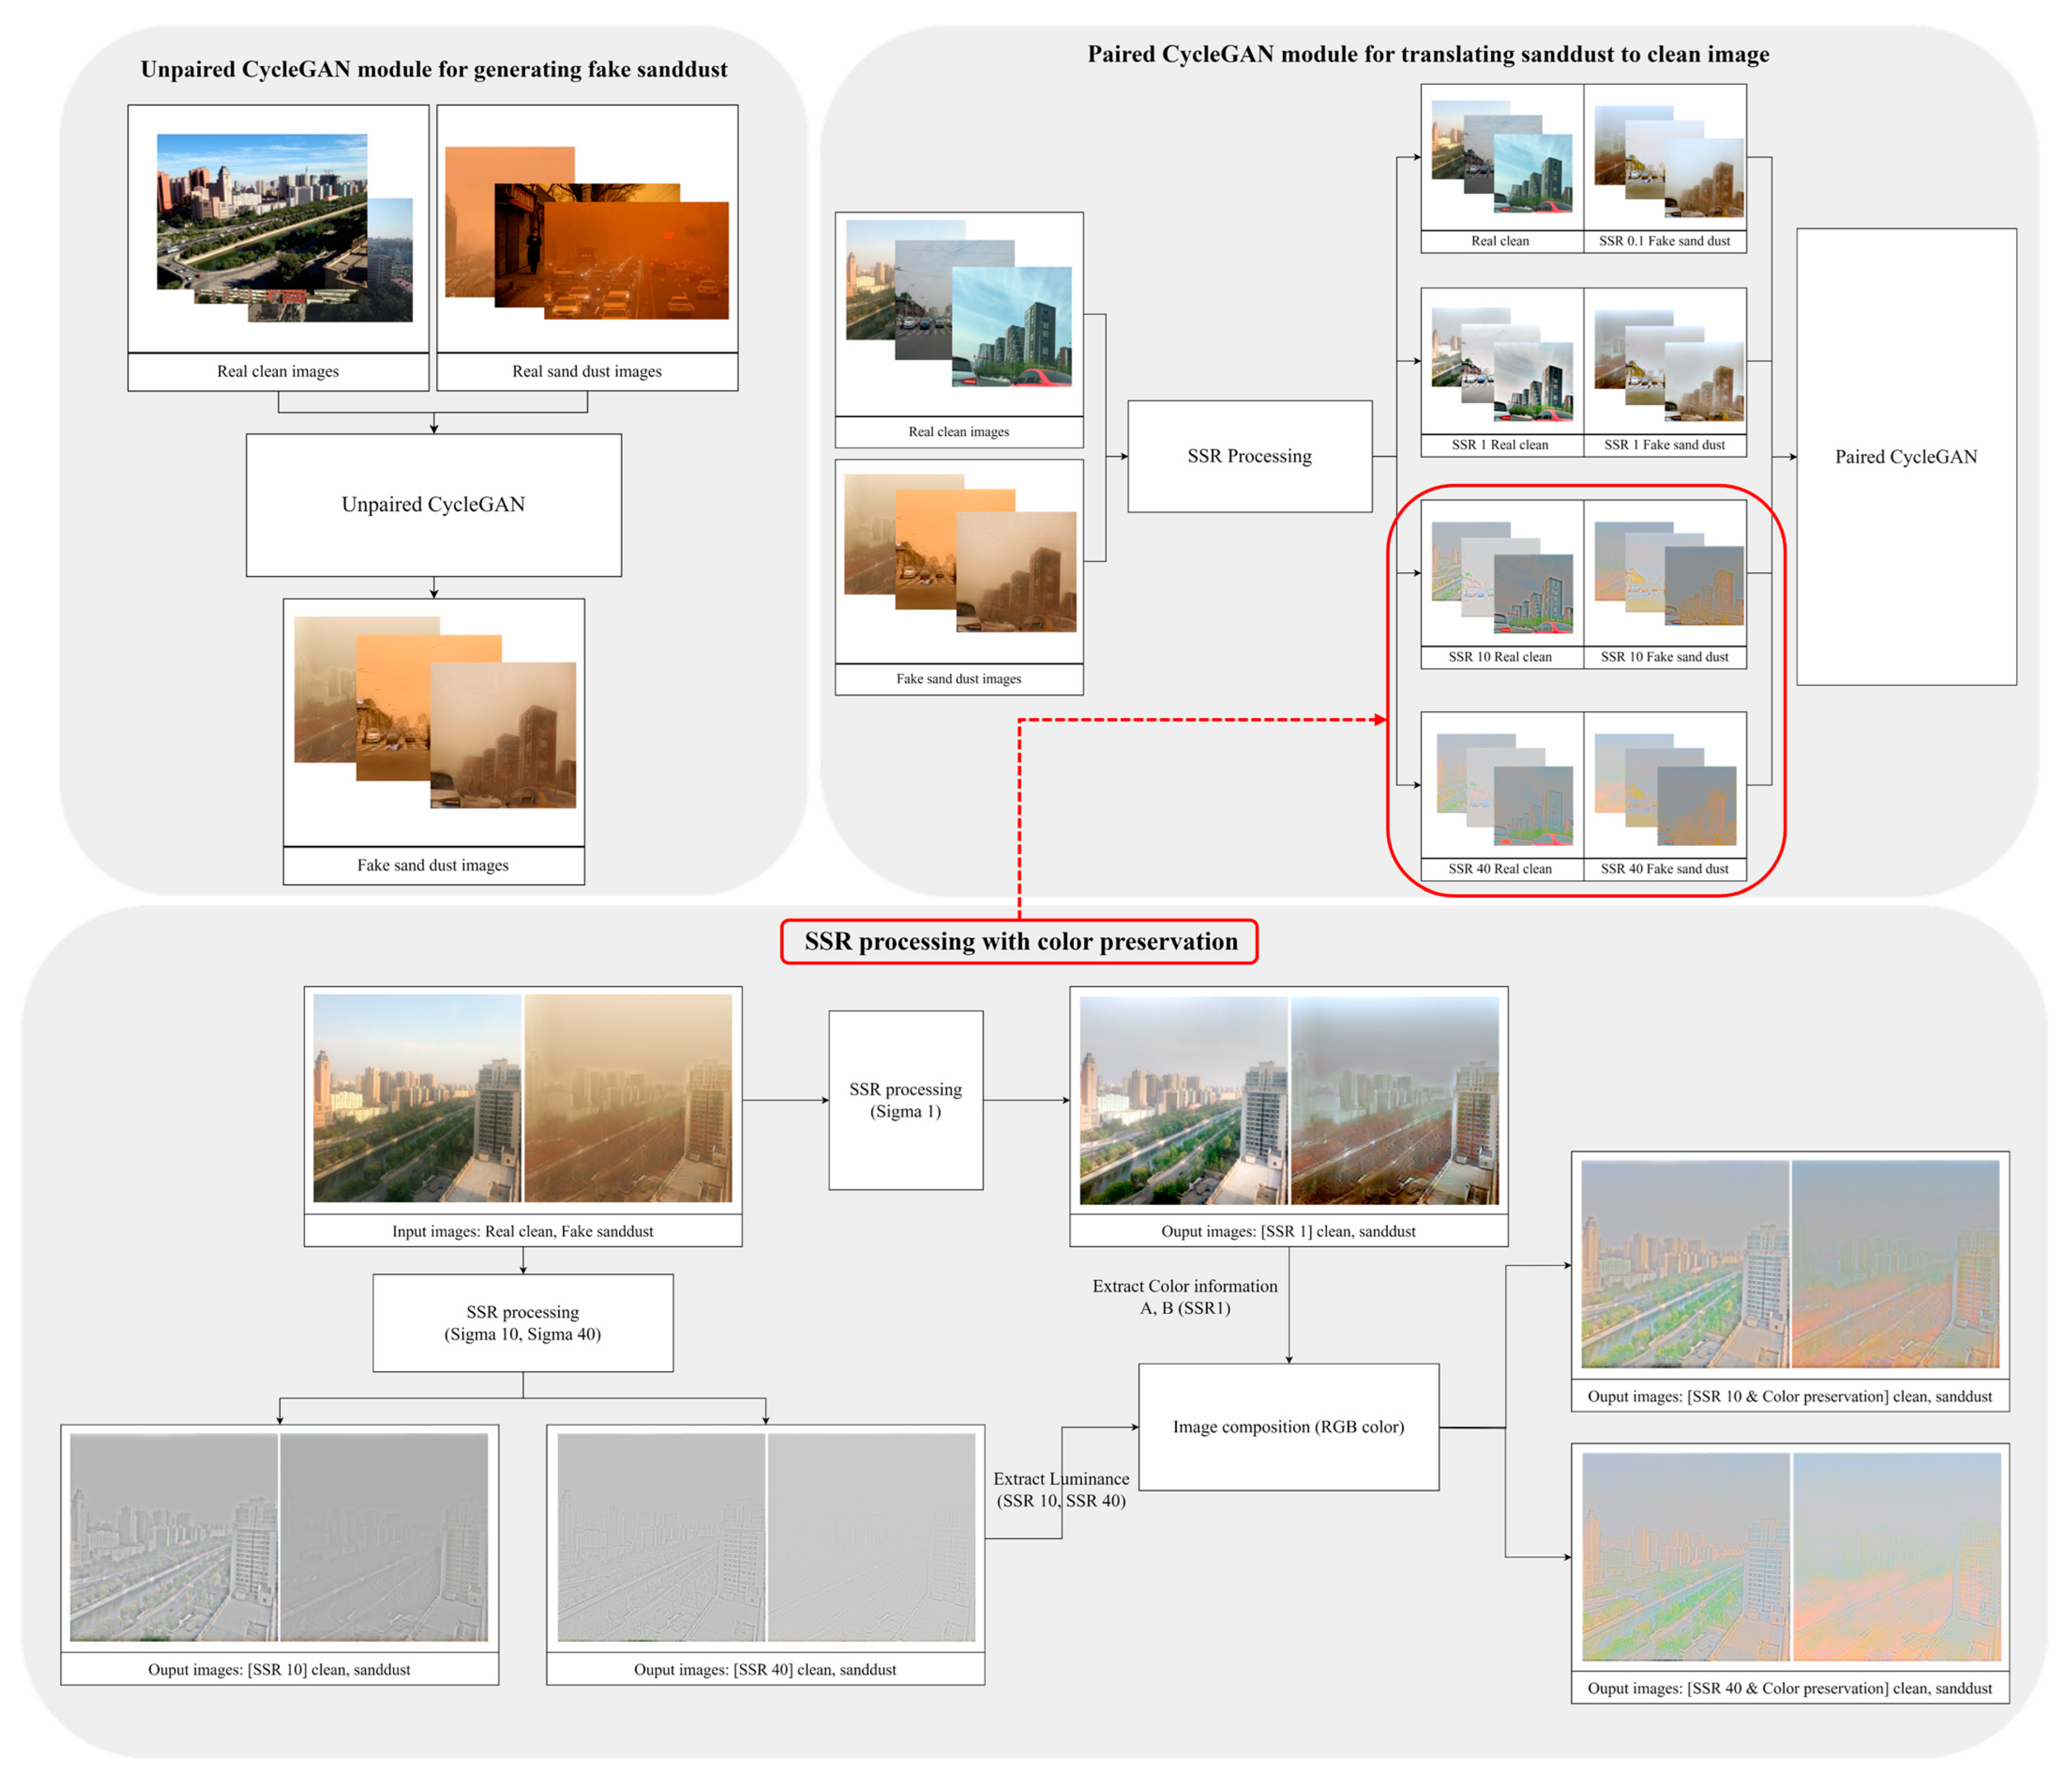This screenshot has height=1778, width=2072.
Task: Click the SSR 10 & Color preservation output image
Action: (x=1789, y=1264)
